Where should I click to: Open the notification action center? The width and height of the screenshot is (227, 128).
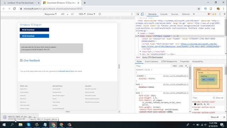pos(222,125)
